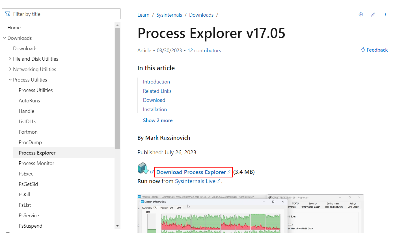Open ListDLLs in sidebar
The width and height of the screenshot is (395, 233).
click(27, 122)
